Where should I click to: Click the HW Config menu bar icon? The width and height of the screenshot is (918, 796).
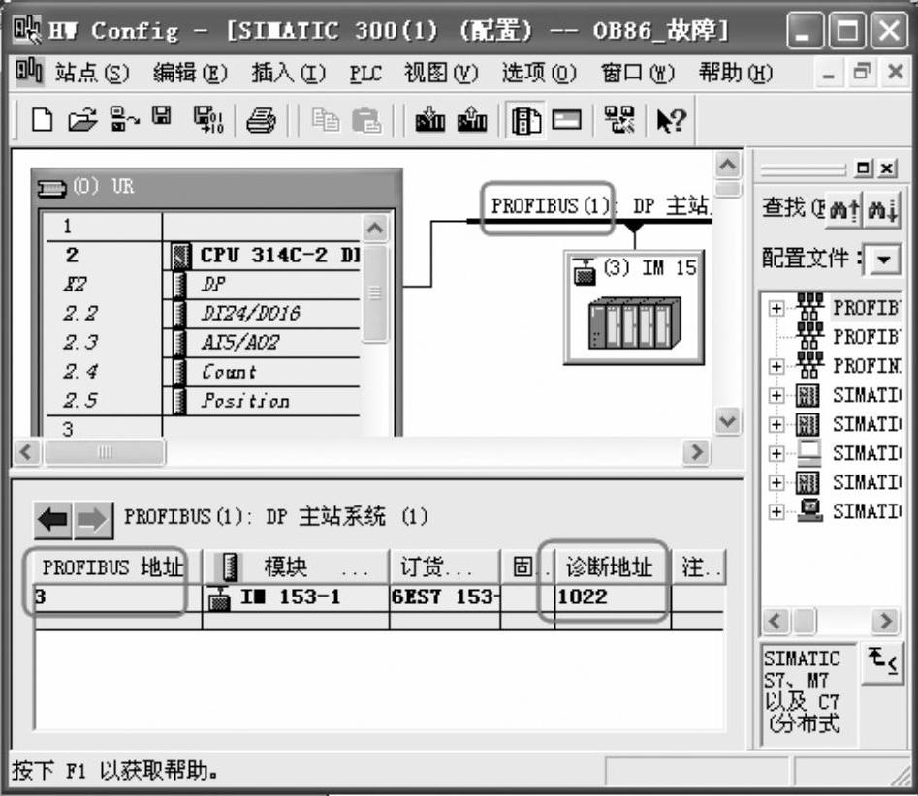28,72
